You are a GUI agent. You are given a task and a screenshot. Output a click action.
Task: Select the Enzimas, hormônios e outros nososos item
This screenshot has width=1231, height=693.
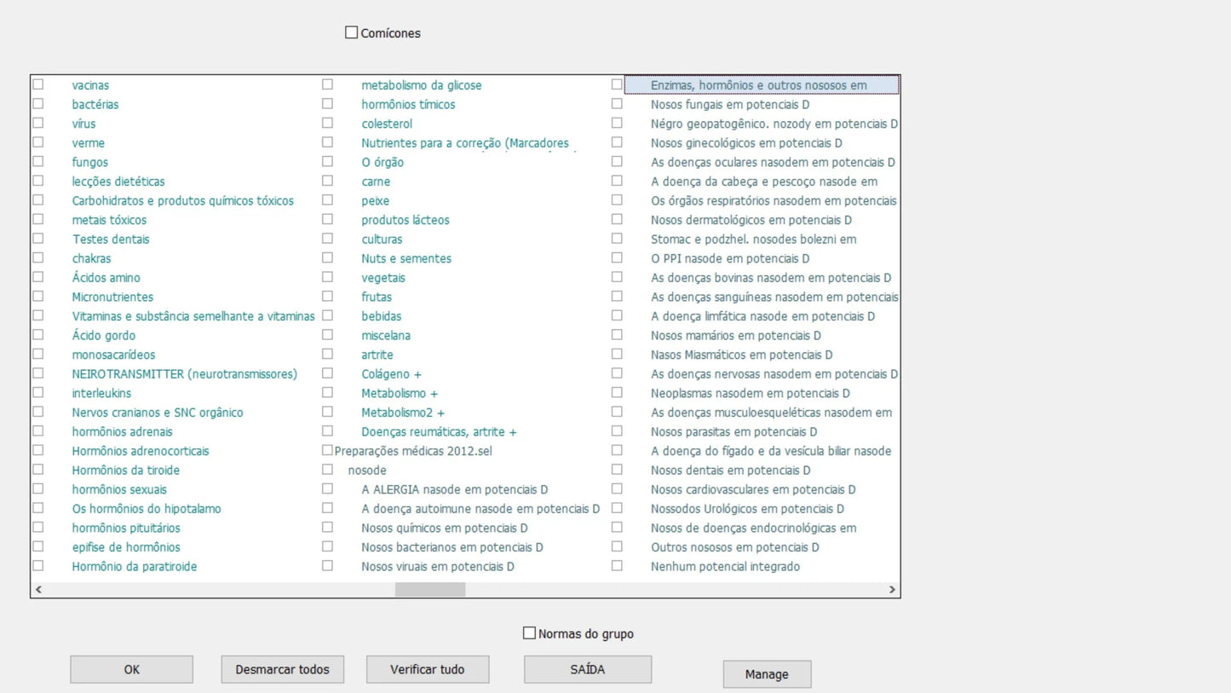pos(758,85)
